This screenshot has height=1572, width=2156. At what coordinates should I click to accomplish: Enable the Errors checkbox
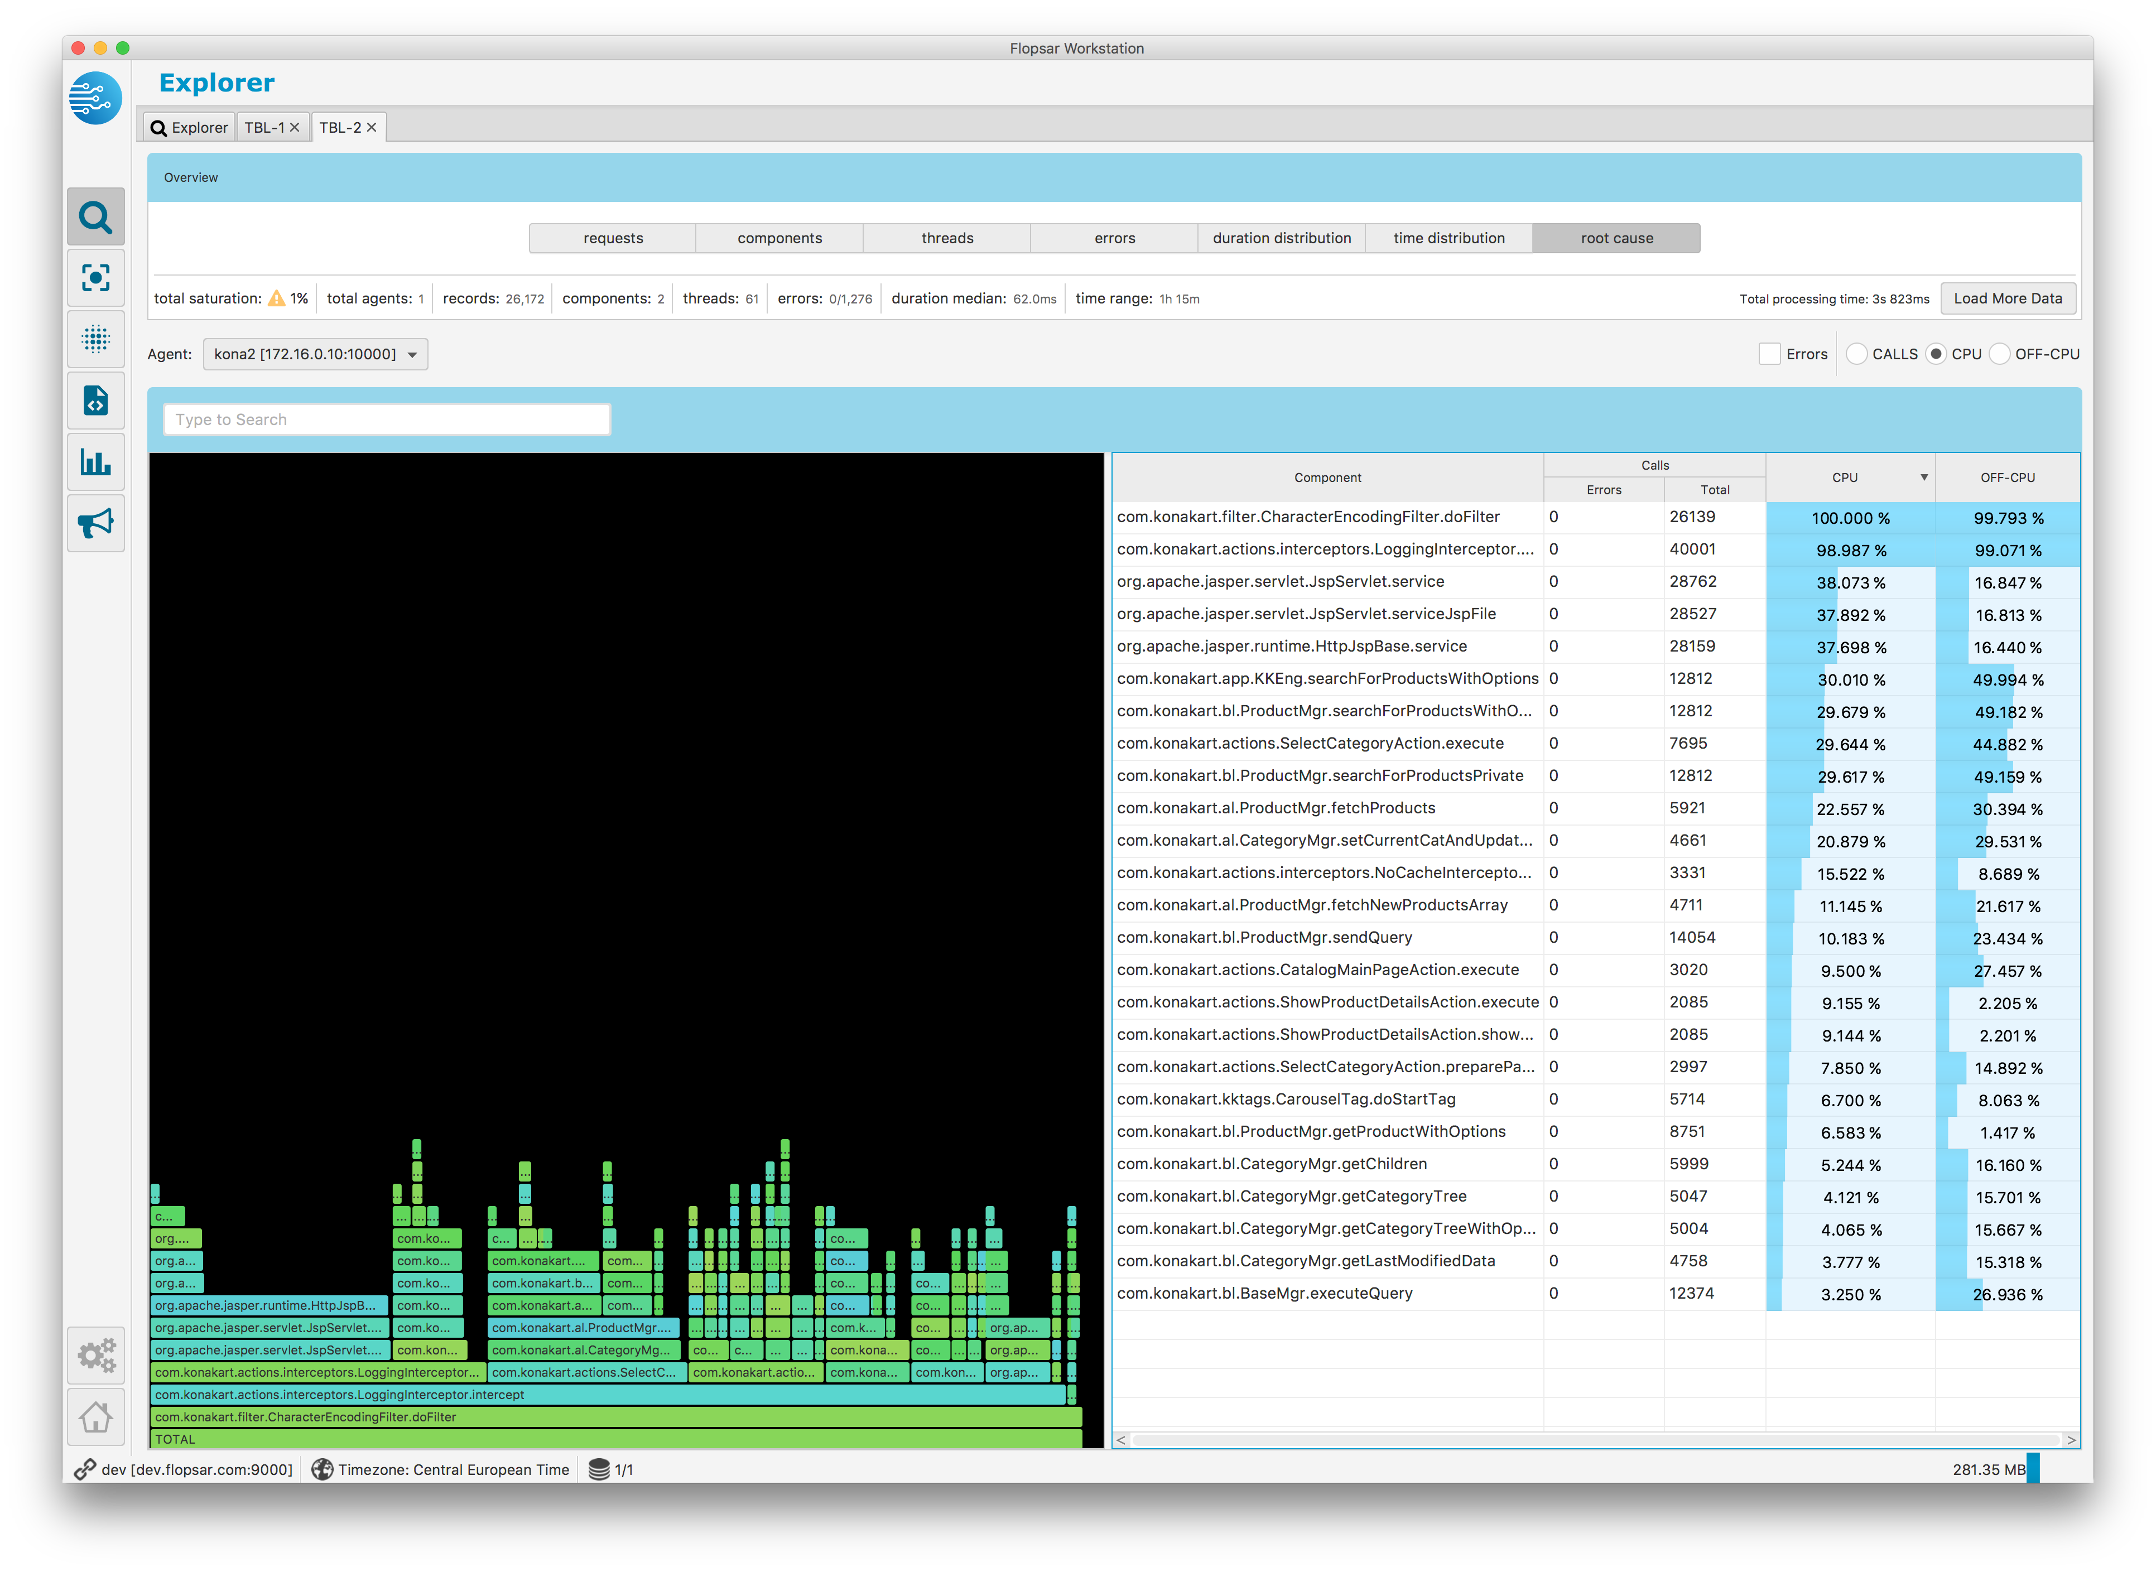tap(1769, 354)
